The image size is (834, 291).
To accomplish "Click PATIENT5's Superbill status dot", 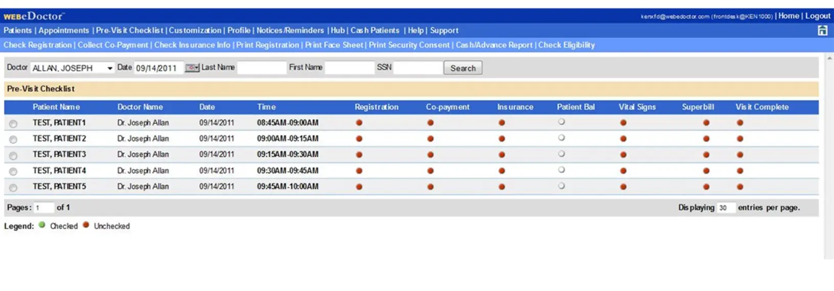I will coord(706,187).
